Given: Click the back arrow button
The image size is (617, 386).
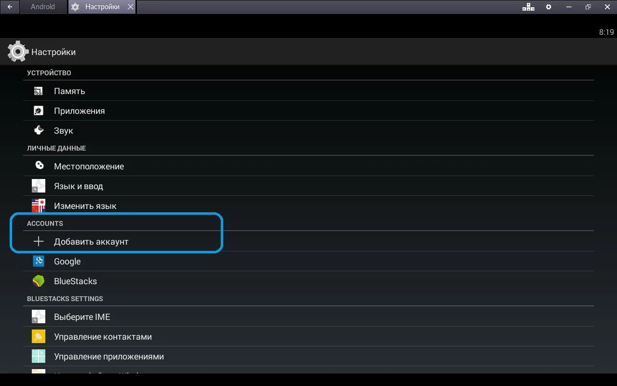Looking at the screenshot, I should (10, 7).
